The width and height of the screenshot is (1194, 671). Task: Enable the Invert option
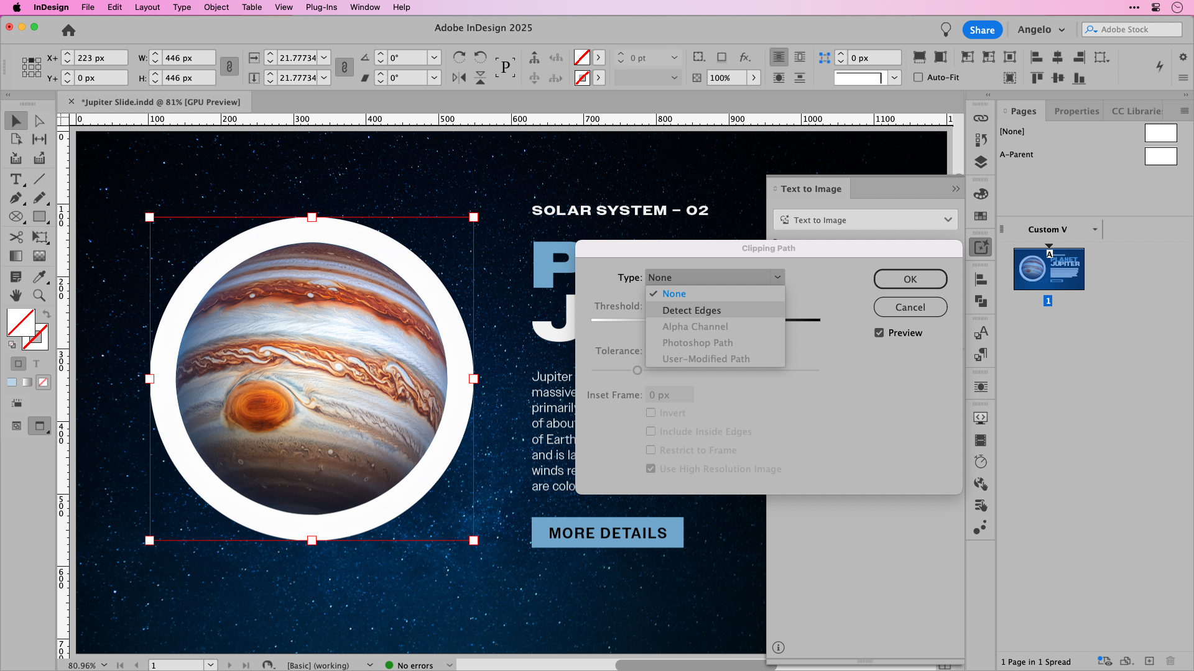651,412
